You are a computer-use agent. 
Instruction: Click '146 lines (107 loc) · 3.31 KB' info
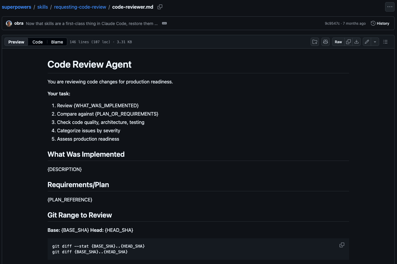101,42
